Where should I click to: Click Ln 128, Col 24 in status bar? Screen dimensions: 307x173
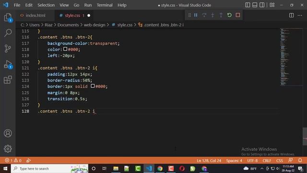click(x=209, y=161)
